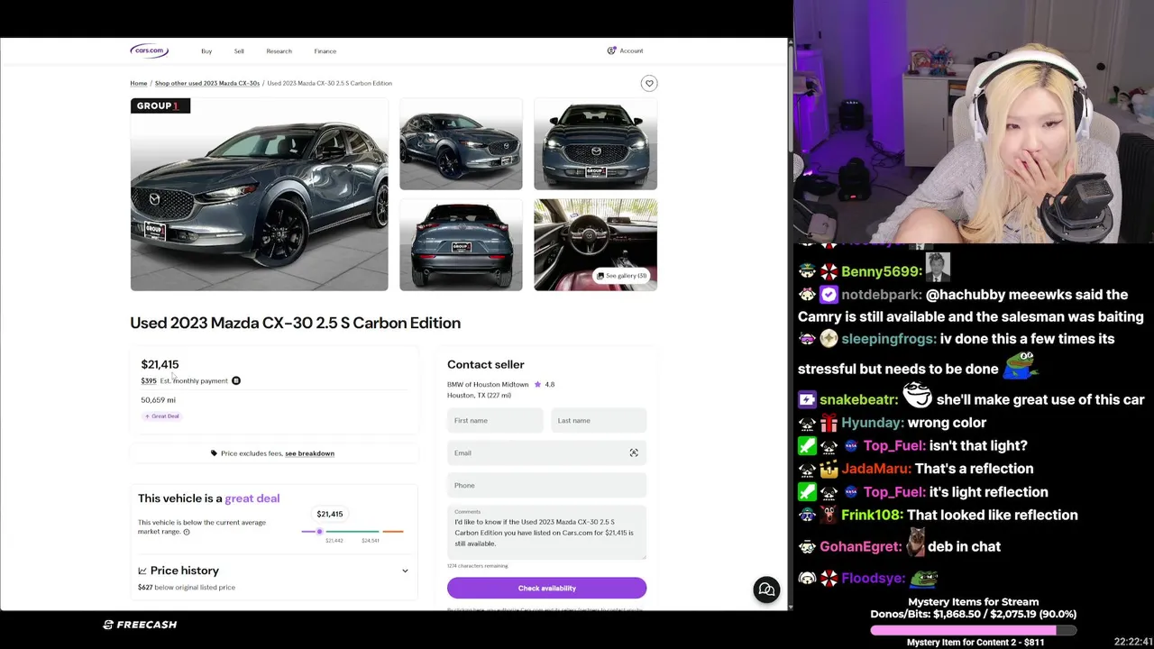
Task: Click the price tag fees icon
Action: [214, 453]
